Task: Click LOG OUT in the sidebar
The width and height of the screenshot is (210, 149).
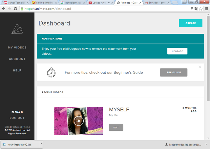Action: [17, 118]
